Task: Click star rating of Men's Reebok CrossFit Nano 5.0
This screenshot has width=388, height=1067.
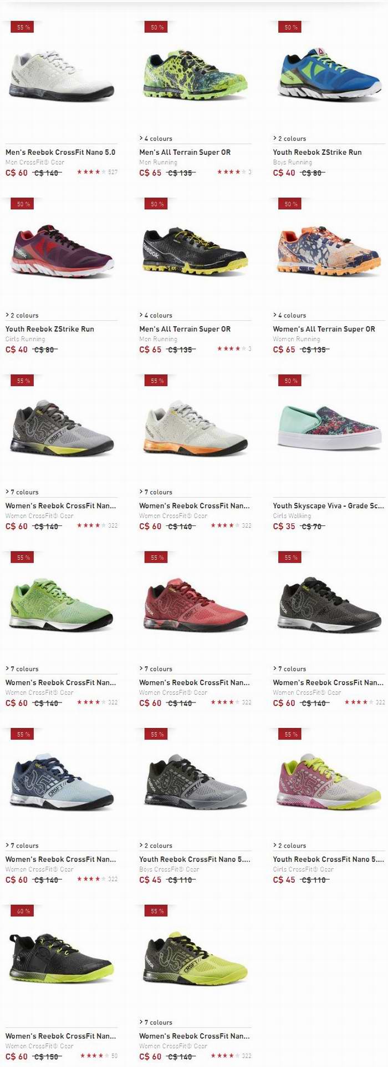Action: [x=89, y=172]
